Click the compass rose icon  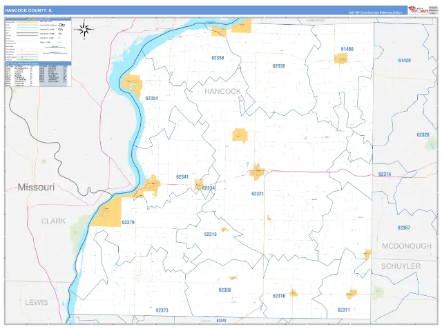tap(84, 29)
